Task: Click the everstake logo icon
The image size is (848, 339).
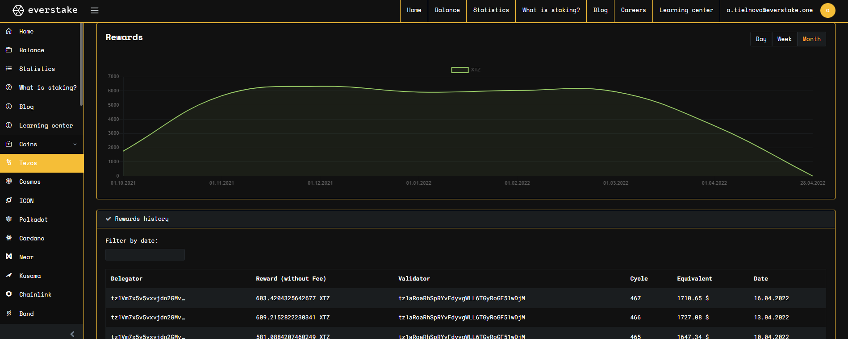Action: [18, 10]
